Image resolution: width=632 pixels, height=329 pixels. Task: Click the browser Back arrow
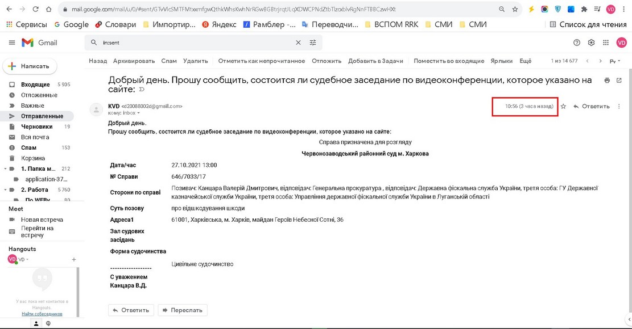pos(9,9)
